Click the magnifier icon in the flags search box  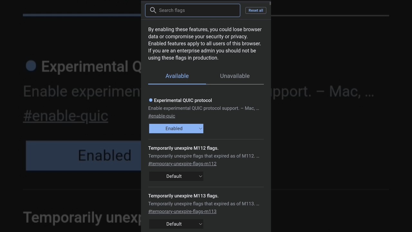[153, 10]
